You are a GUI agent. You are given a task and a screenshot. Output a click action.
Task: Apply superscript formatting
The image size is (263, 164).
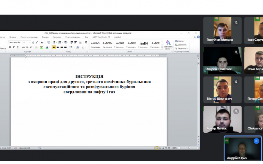click(x=31, y=47)
